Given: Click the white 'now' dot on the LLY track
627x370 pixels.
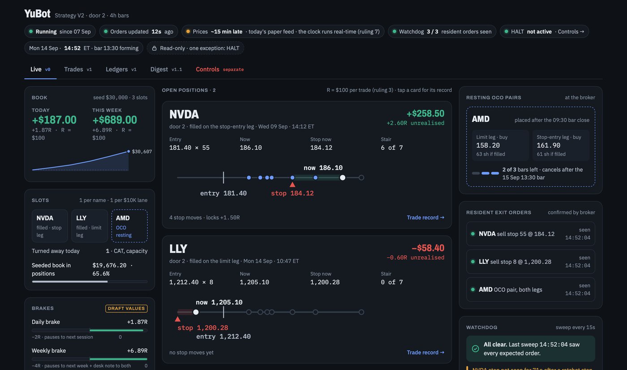Looking at the screenshot, I should click(196, 312).
